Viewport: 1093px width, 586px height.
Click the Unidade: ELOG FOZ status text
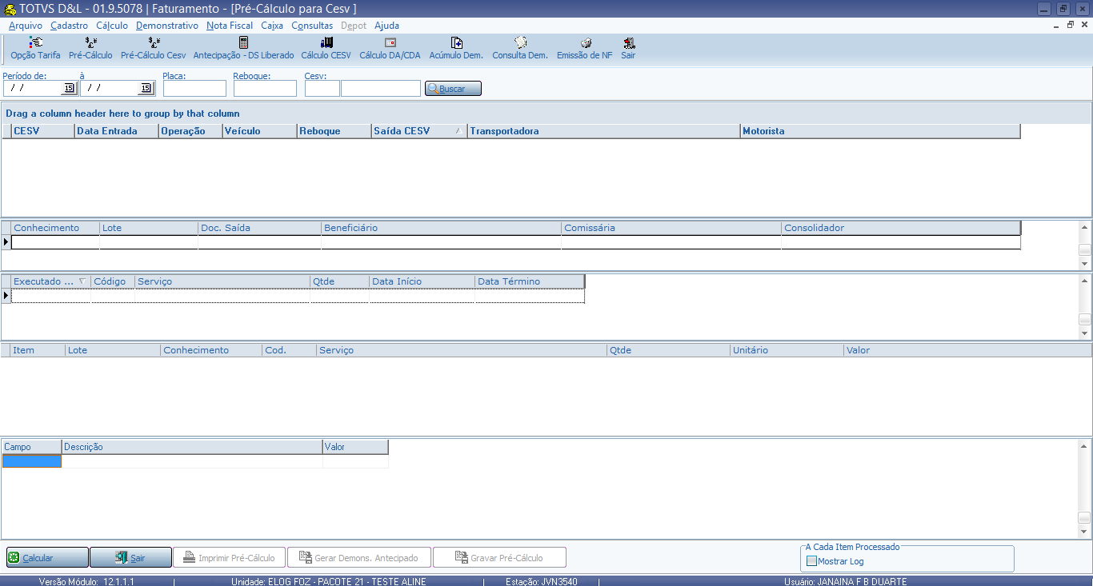329,581
